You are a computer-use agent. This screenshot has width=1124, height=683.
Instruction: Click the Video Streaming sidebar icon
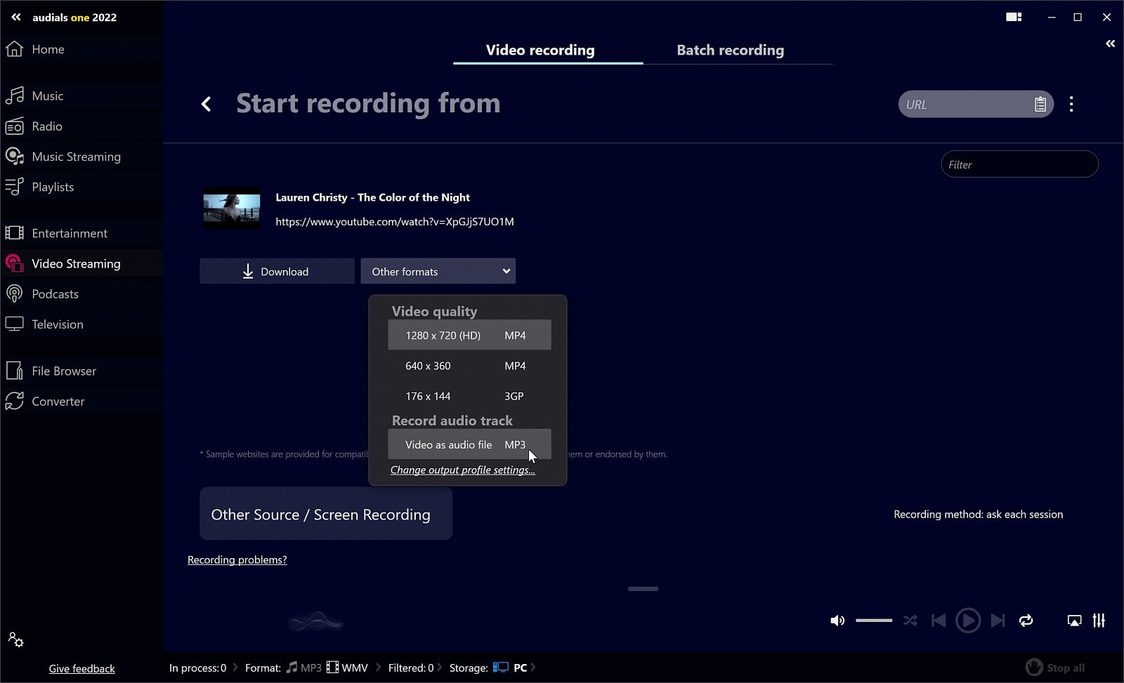click(x=15, y=263)
